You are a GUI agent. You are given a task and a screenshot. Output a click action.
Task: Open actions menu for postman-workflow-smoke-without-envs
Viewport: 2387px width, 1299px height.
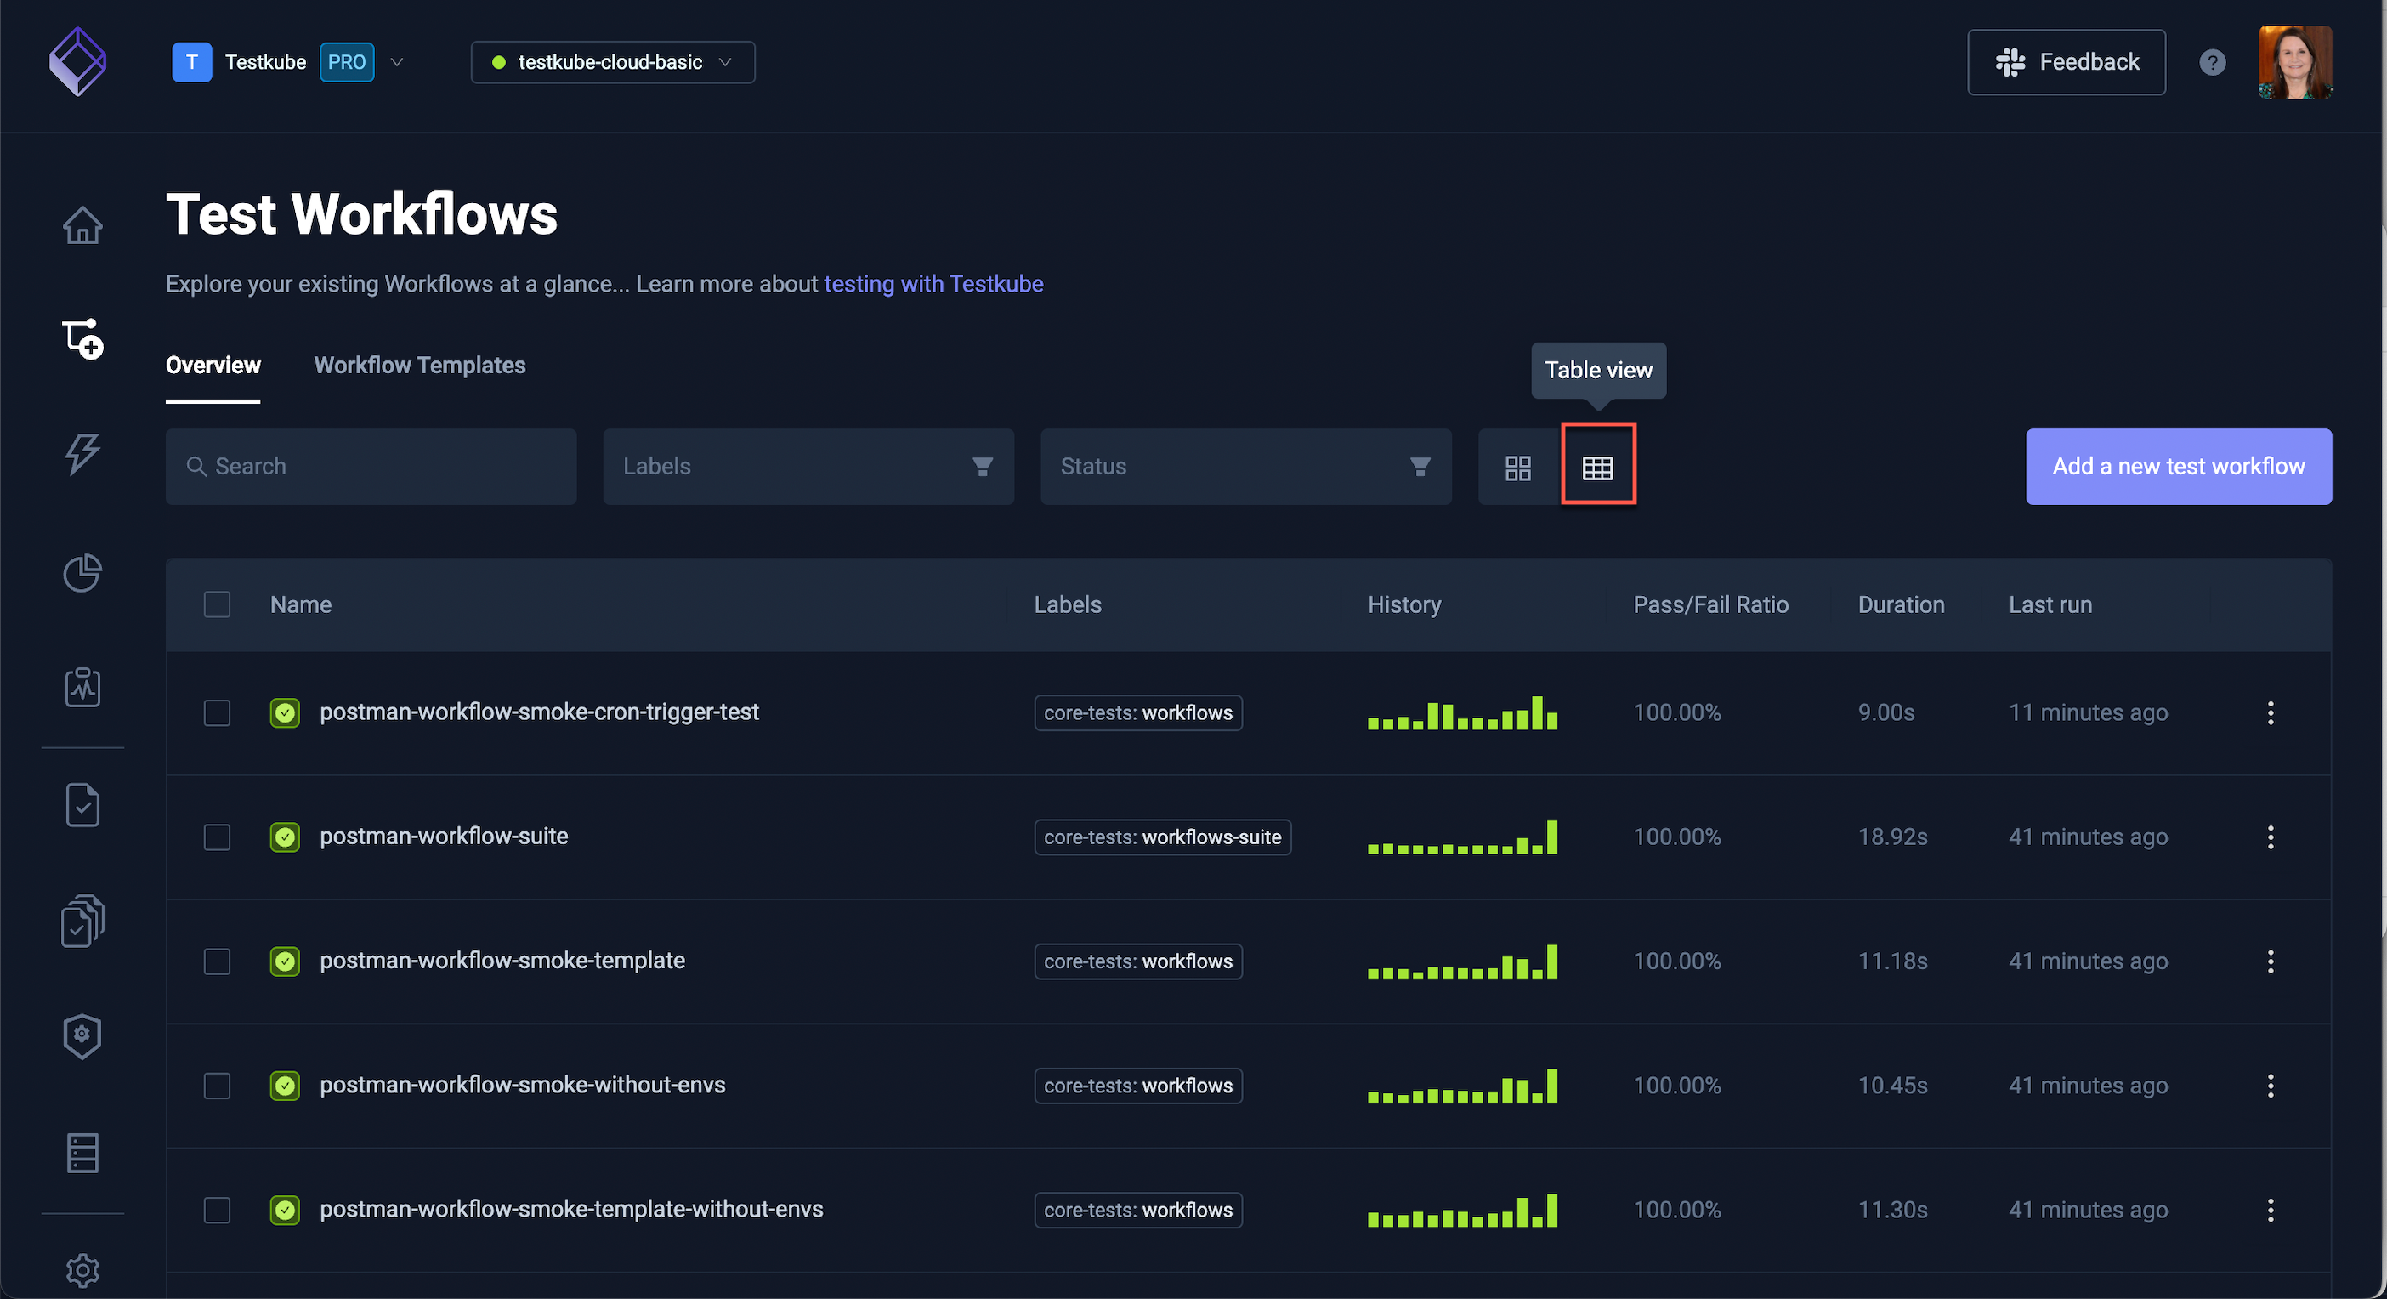click(2271, 1085)
